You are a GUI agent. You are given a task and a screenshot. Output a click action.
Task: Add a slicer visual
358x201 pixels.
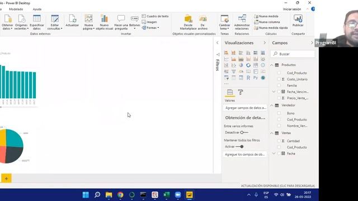click(x=226, y=78)
